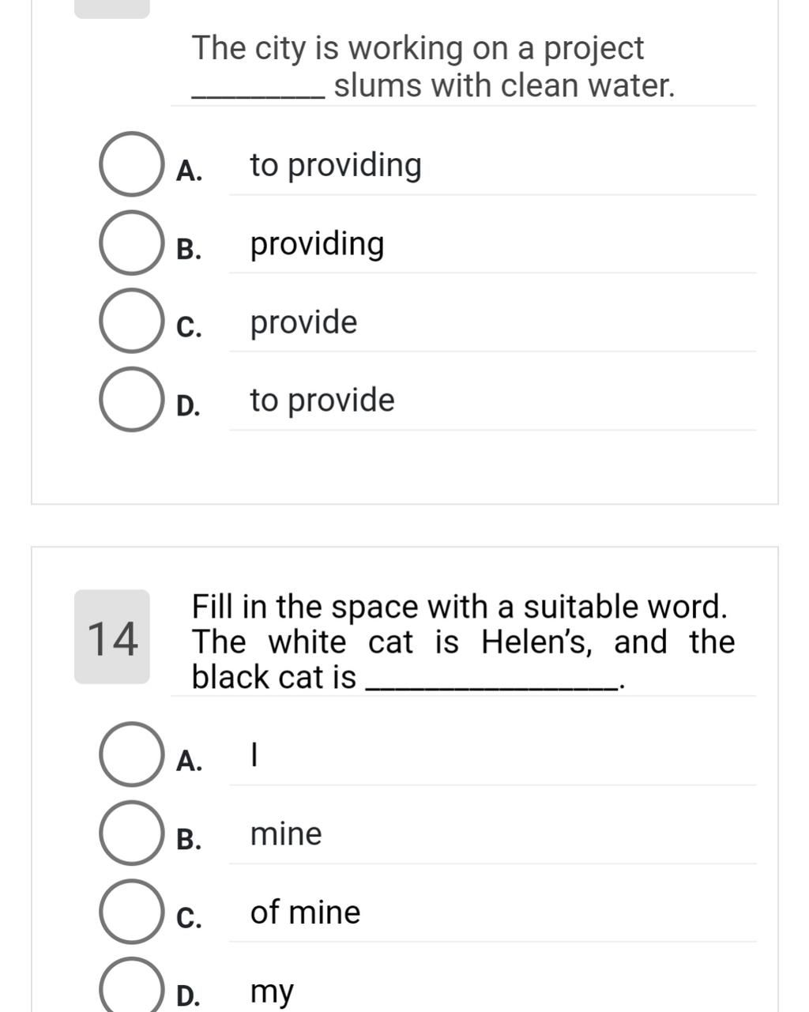The image size is (809, 1012).
Task: Click the 'to provide' answer text
Action: (322, 401)
